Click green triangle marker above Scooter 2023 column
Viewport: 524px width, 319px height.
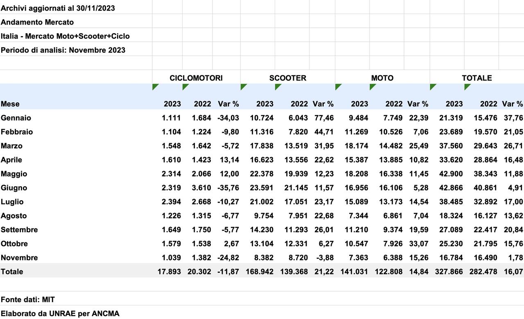243,86
